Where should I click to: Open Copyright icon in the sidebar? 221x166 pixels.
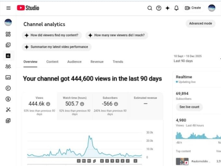tap(8, 88)
